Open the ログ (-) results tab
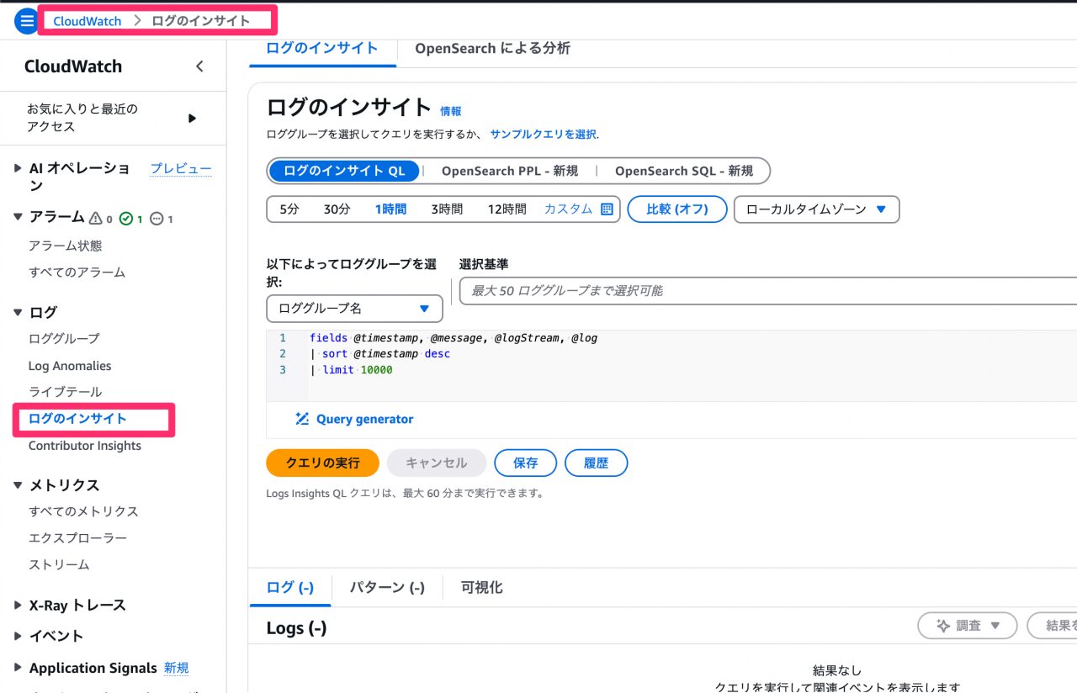1077x693 pixels. [290, 587]
